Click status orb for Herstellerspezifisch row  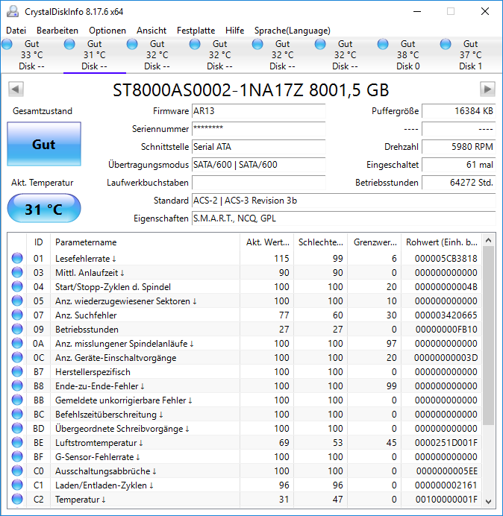(17, 371)
